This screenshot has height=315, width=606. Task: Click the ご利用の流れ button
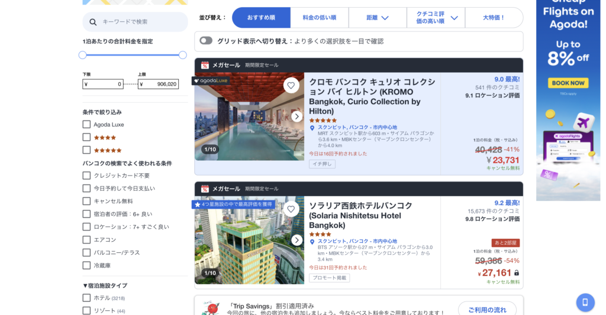tap(487, 310)
